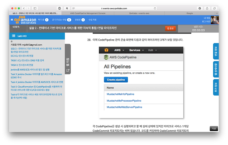Viewport: 228px width, 145px height.
Task: Show the Safari sidebar
Action: pos(35,8)
